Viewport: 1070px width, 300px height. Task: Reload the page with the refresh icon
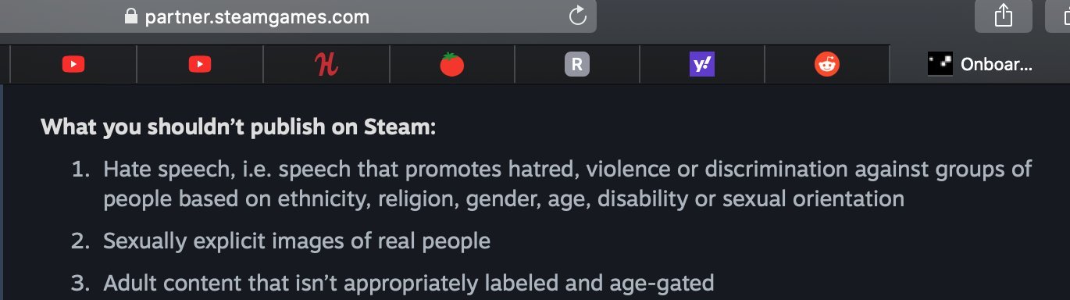577,16
